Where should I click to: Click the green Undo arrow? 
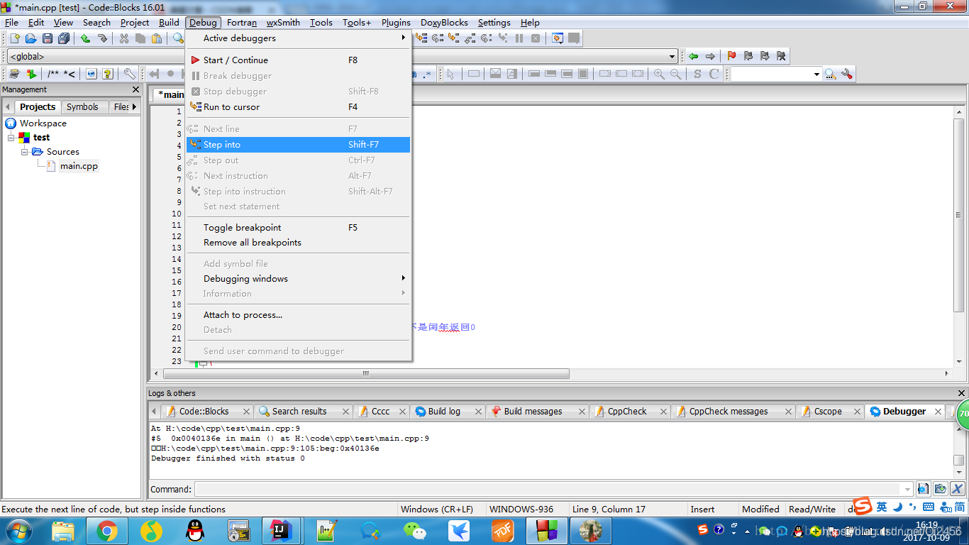point(85,38)
